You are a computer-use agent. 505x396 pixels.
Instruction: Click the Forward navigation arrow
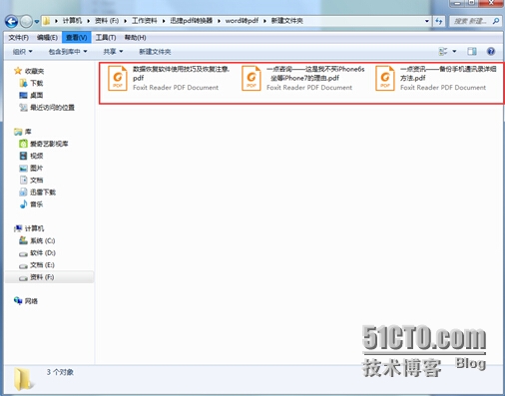tap(26, 22)
